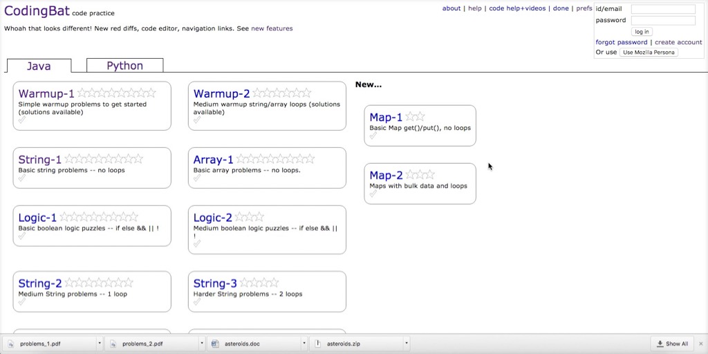Click the gray checkmark in Logic-2 card
This screenshot has width=708, height=354.
coord(197,243)
